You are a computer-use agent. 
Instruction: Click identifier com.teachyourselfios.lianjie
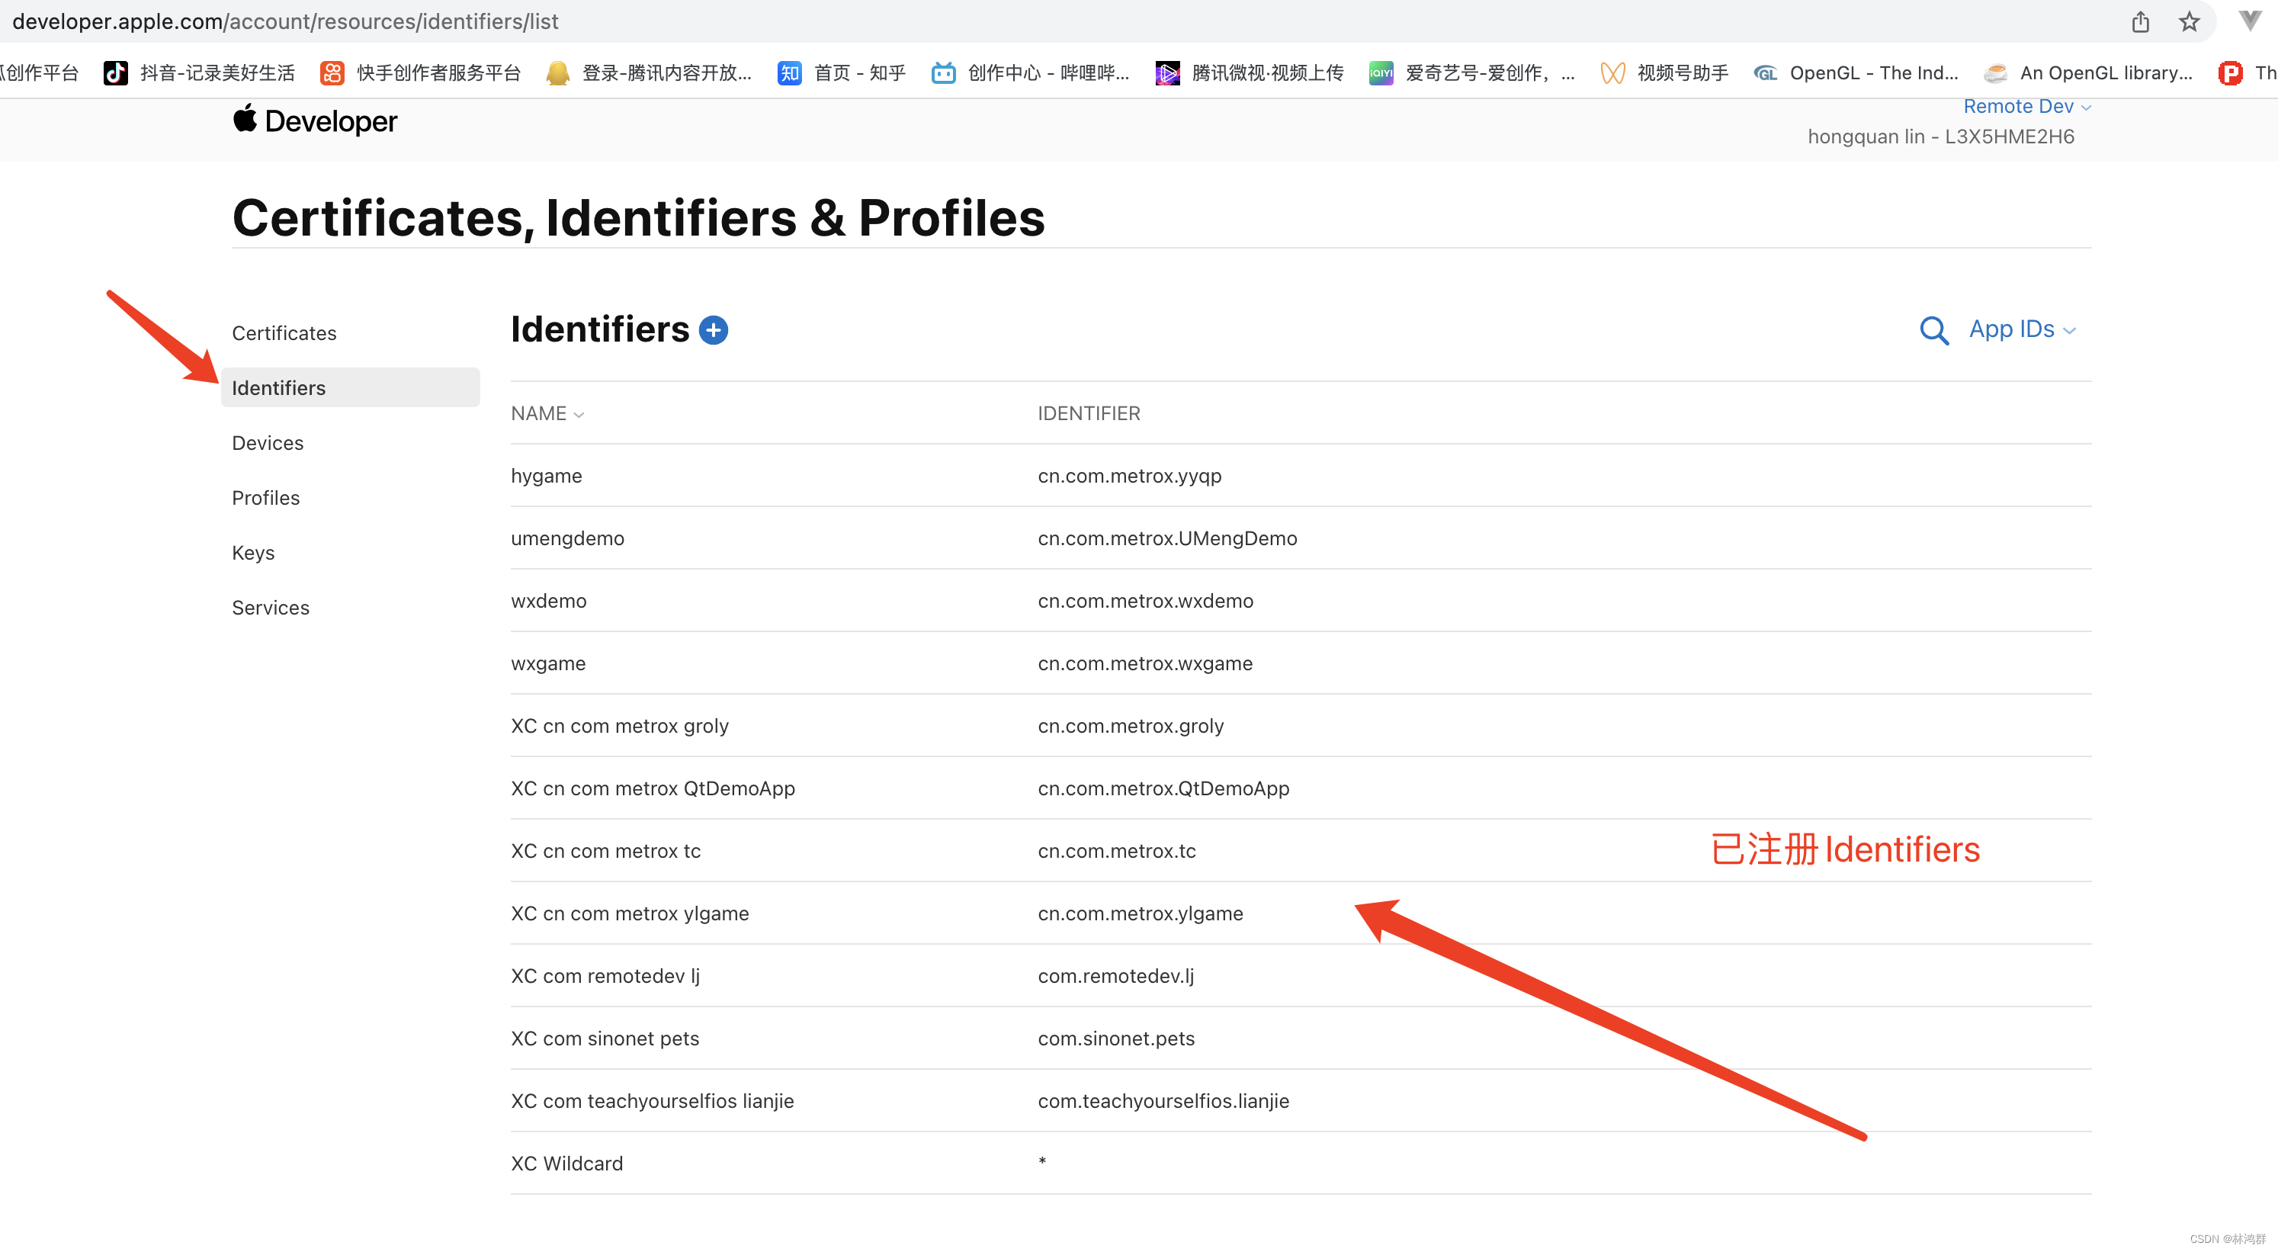1163,1101
